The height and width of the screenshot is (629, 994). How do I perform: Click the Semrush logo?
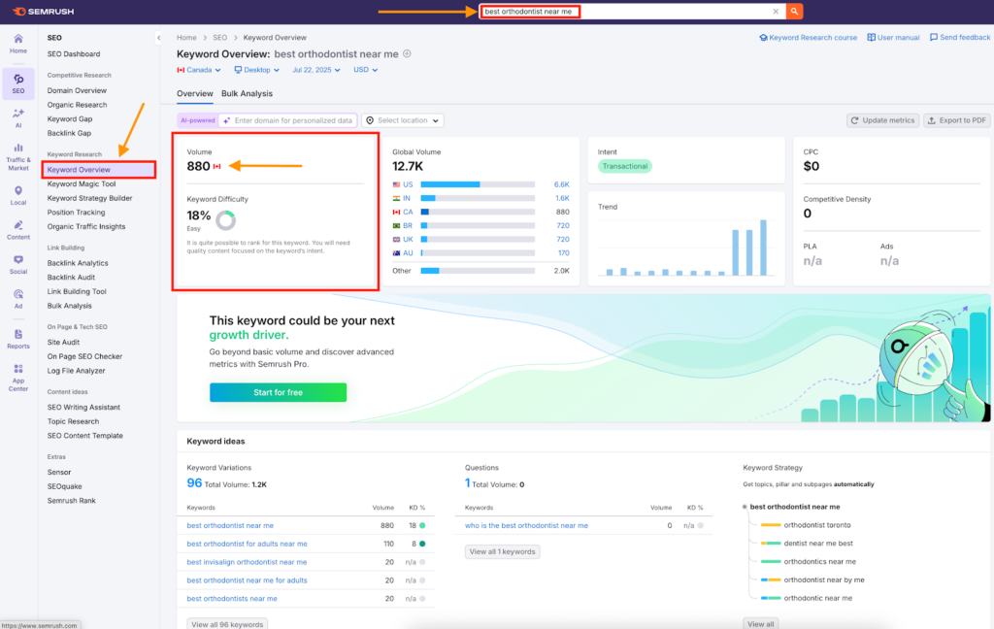[43, 12]
